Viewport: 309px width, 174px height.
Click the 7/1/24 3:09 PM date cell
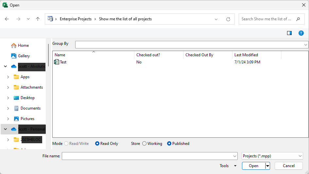point(247,62)
